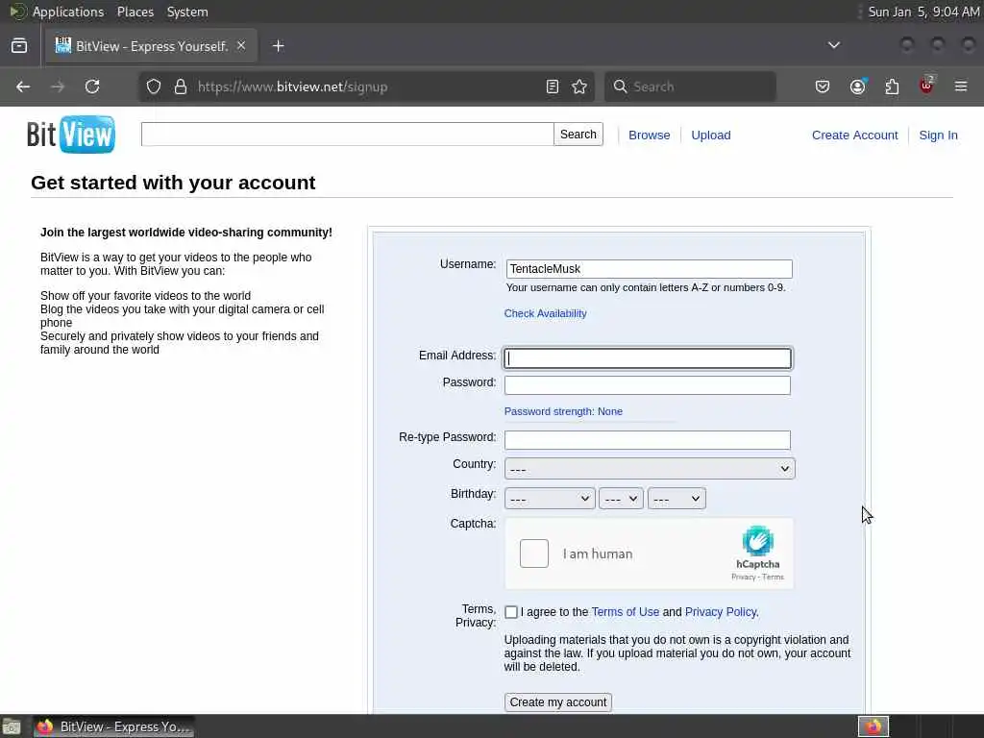The image size is (984, 738).
Task: Toggle reader view icon in address bar
Action: pyautogui.click(x=553, y=86)
